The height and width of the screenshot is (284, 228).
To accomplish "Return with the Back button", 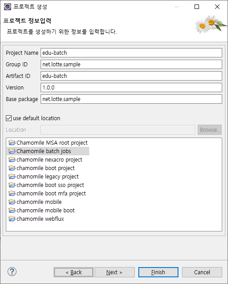I will (x=74, y=272).
